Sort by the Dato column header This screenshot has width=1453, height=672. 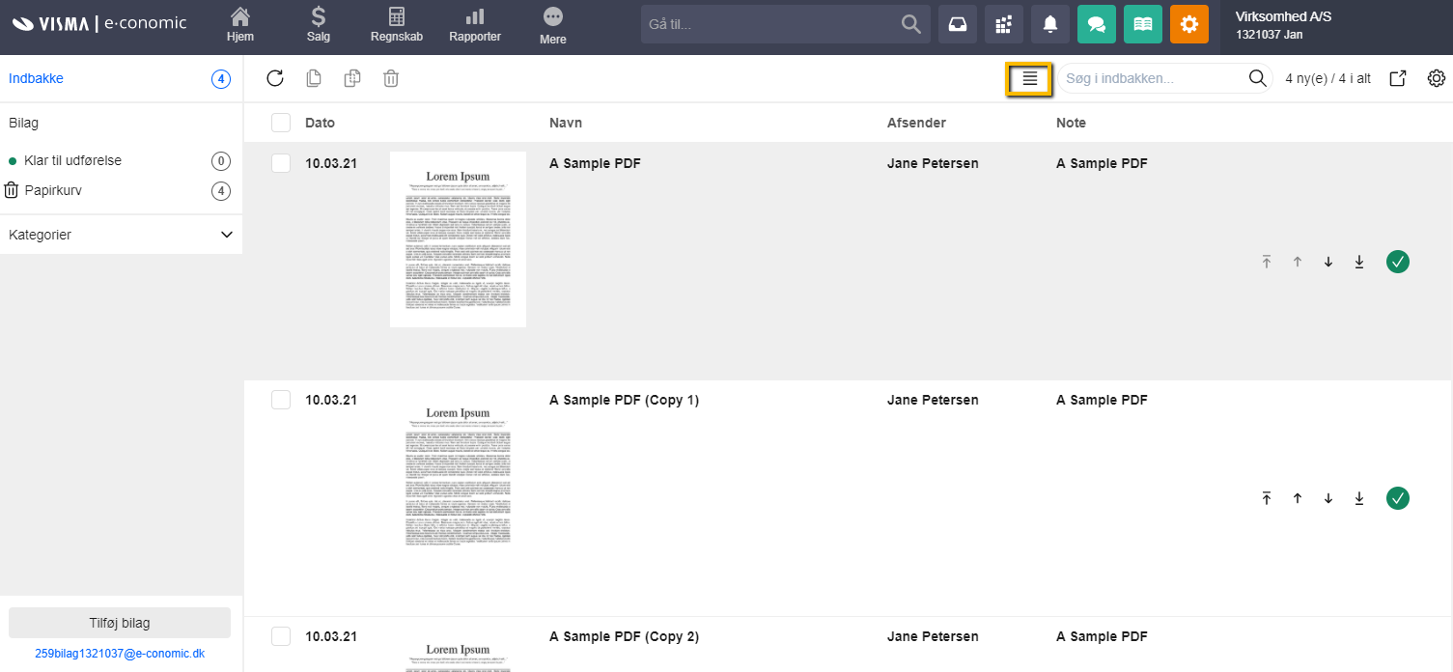click(321, 123)
